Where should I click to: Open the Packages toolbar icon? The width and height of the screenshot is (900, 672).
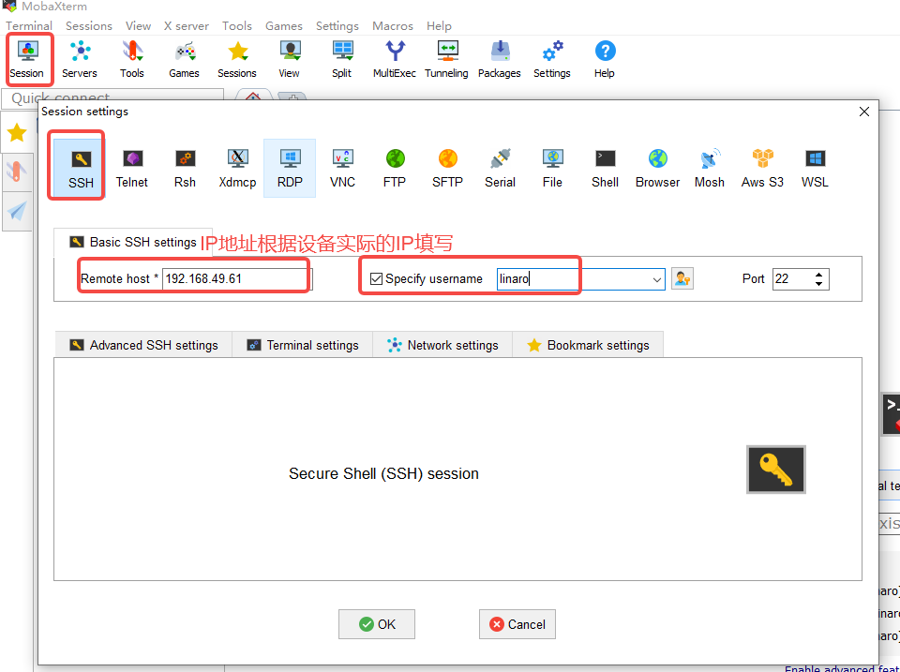click(x=500, y=60)
